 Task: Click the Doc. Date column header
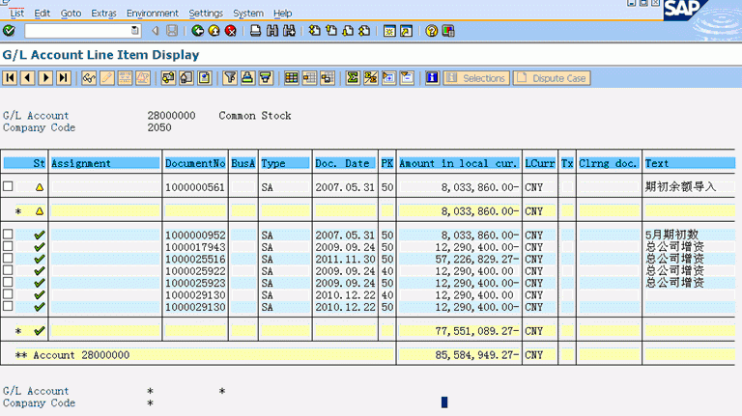345,163
